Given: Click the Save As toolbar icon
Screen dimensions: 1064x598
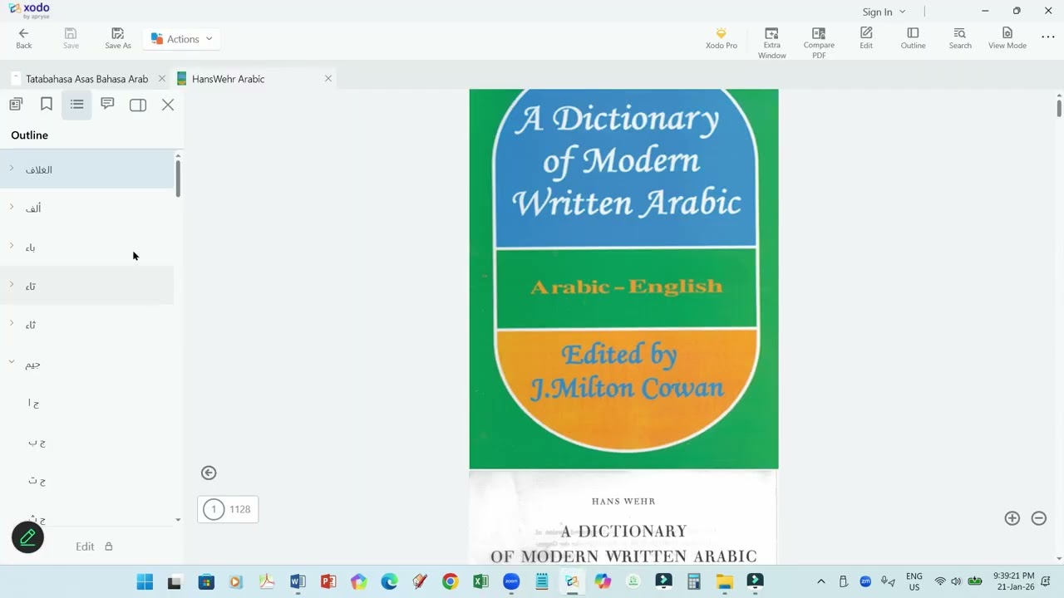Looking at the screenshot, I should (118, 38).
